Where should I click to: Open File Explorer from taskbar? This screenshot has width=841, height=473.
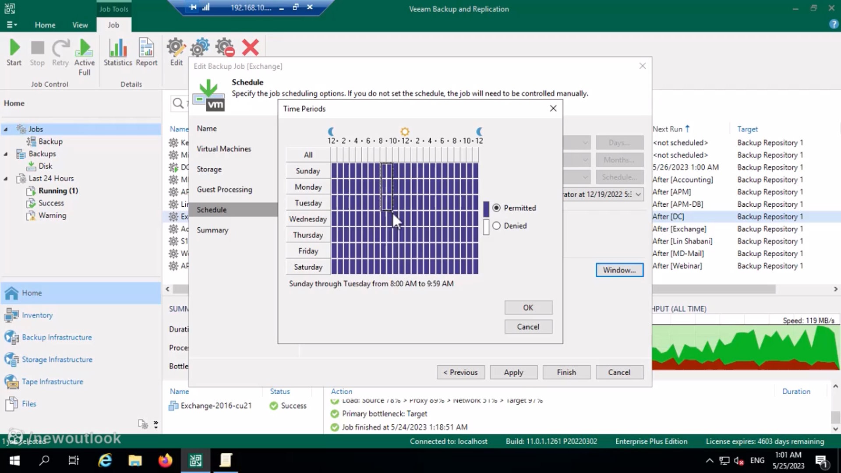pos(135,460)
